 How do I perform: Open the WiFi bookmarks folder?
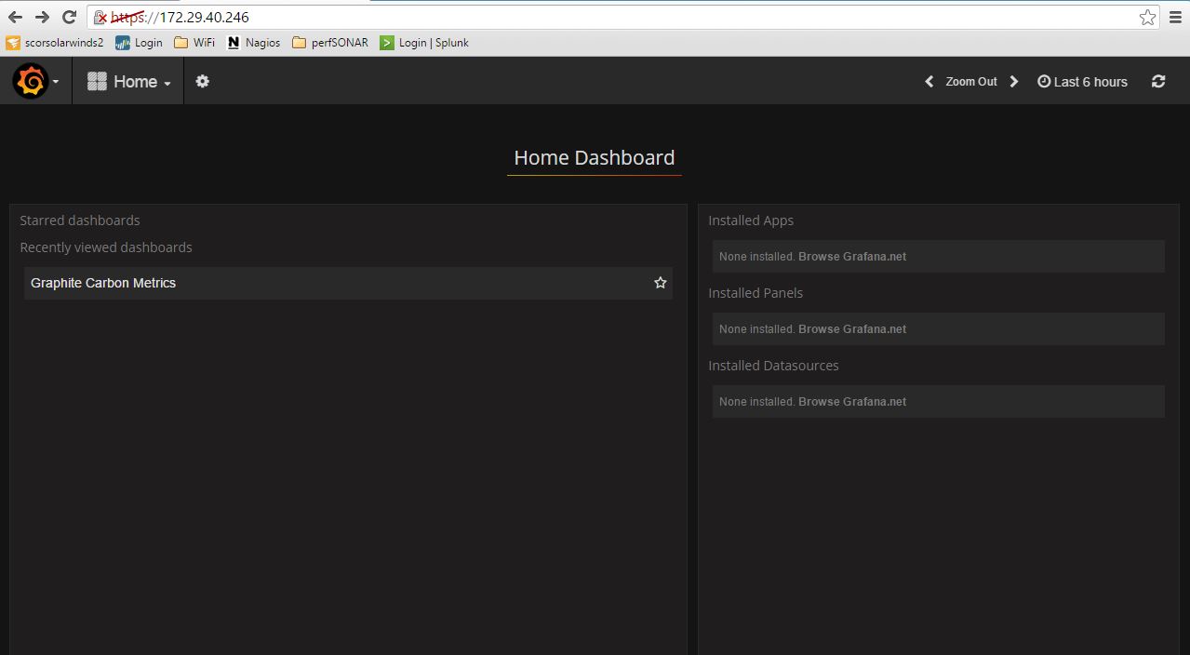pyautogui.click(x=194, y=43)
